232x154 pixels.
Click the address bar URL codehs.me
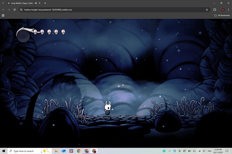pyautogui.click(x=48, y=10)
